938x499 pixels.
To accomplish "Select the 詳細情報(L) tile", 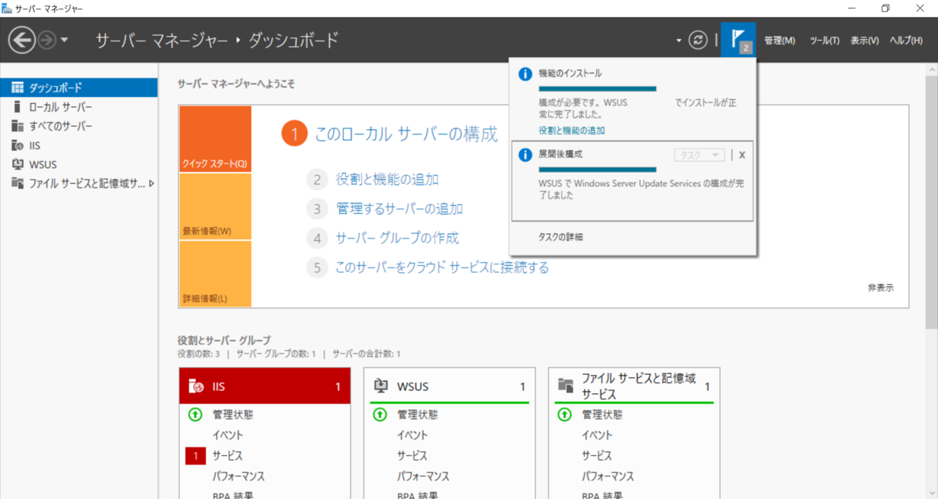I will (215, 274).
